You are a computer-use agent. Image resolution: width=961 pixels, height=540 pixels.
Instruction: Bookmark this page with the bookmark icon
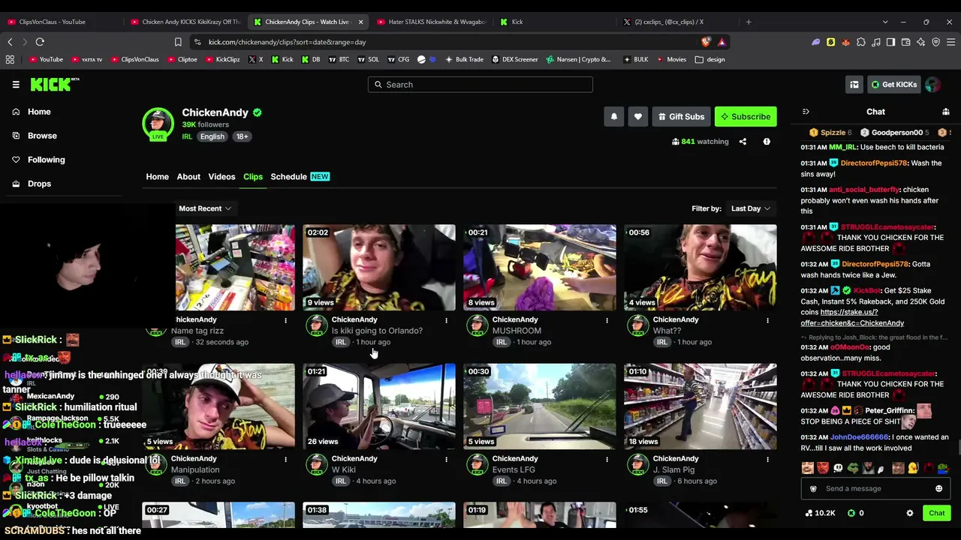click(178, 42)
